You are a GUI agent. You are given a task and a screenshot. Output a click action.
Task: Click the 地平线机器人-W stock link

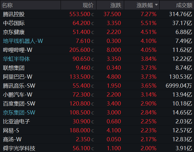click(23, 41)
